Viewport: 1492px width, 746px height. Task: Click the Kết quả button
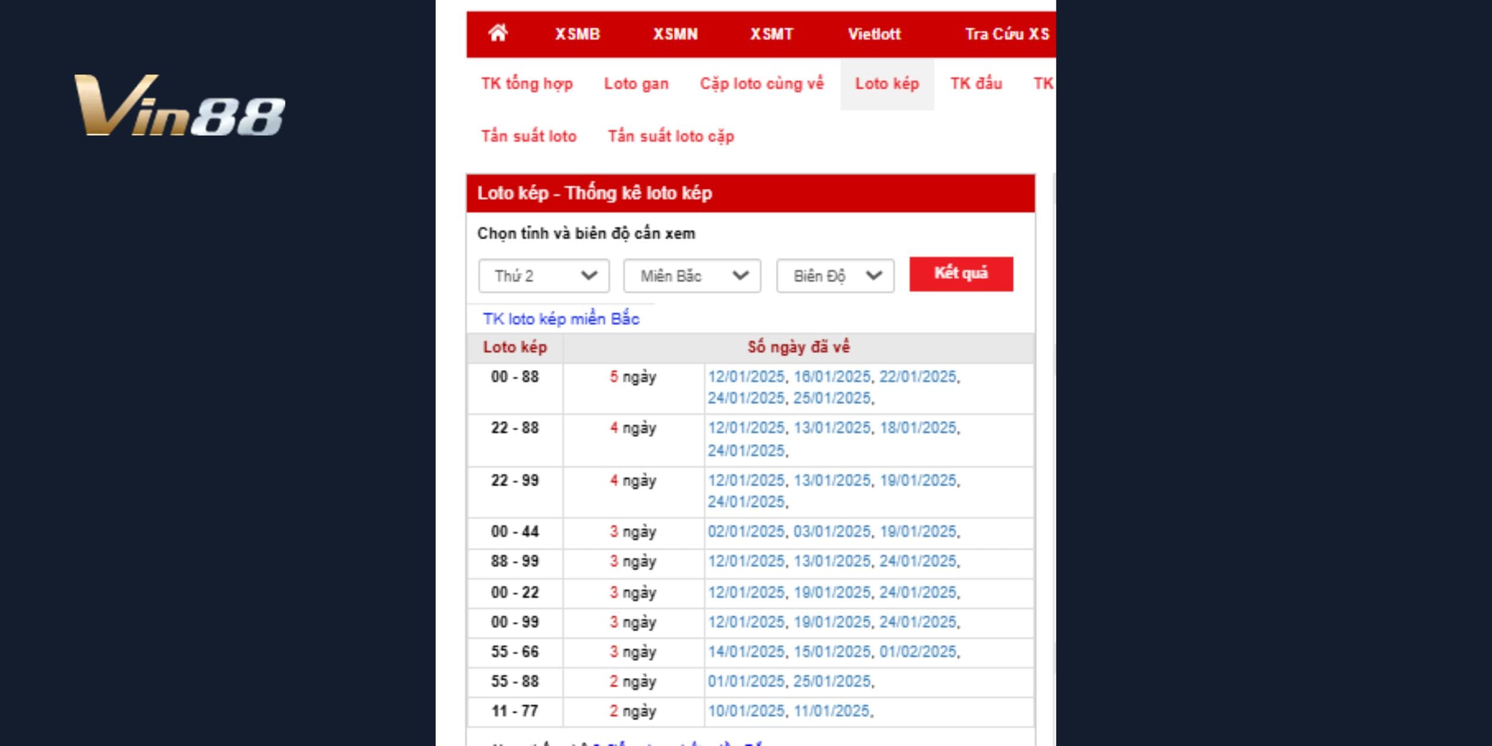(961, 274)
